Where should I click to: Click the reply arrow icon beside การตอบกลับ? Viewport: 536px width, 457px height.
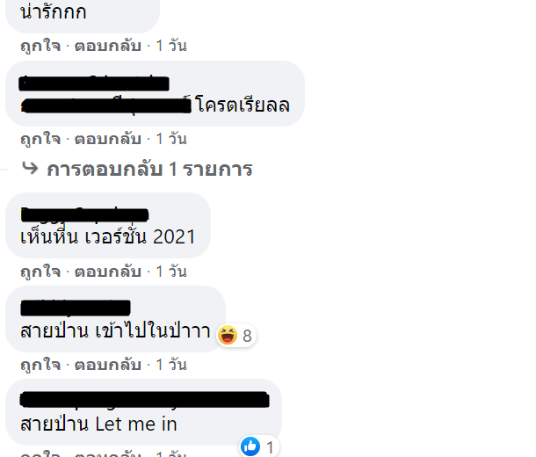pos(30,168)
